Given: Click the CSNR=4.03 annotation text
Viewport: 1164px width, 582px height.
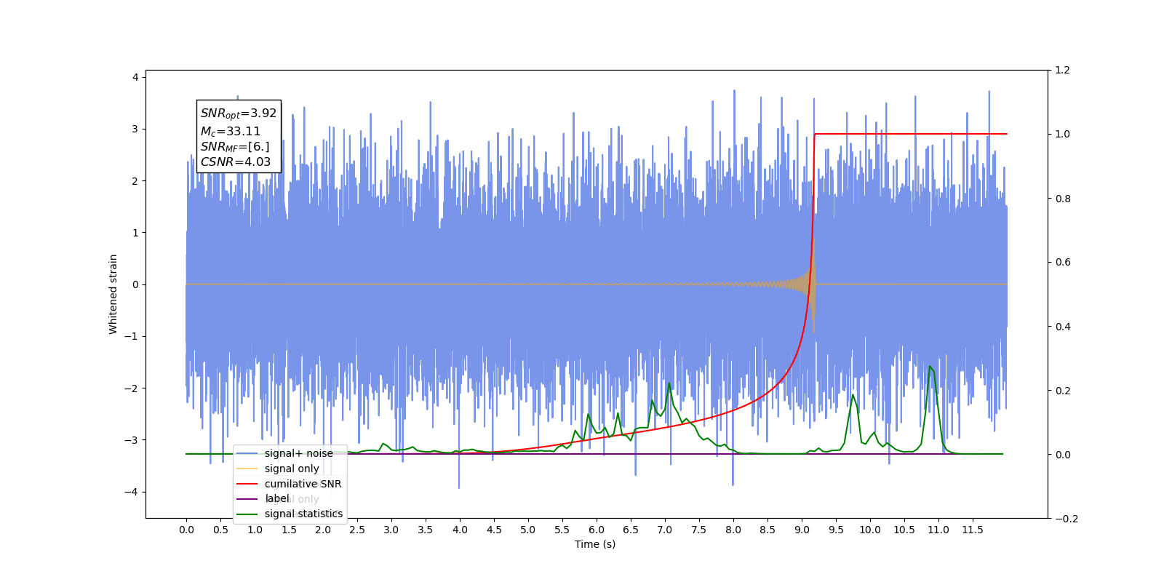Looking at the screenshot, I should (x=236, y=162).
